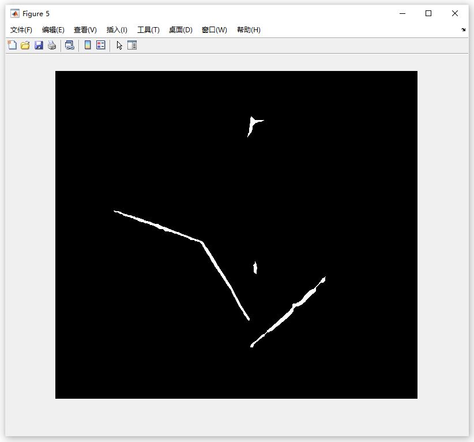
Task: Click the thick diagonal white streak
Action: pyautogui.click(x=289, y=313)
